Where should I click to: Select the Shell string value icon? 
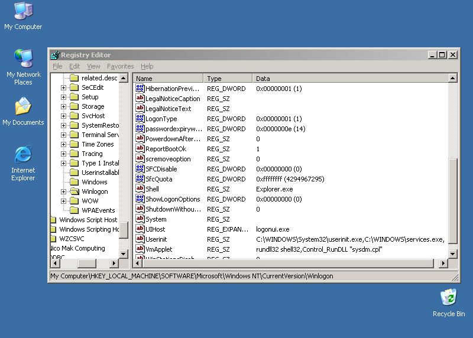[x=140, y=188]
